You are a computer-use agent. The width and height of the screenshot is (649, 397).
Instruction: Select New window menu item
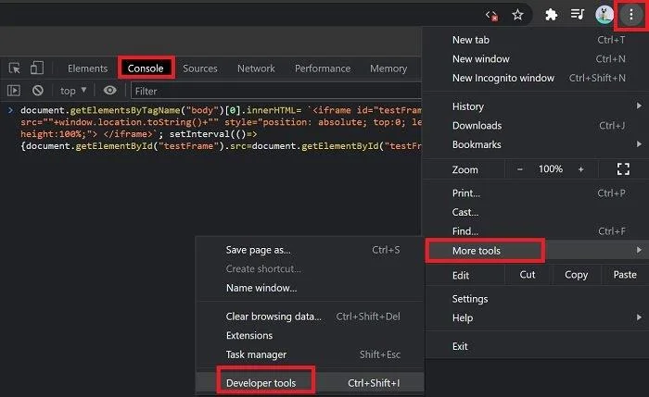coord(537,58)
